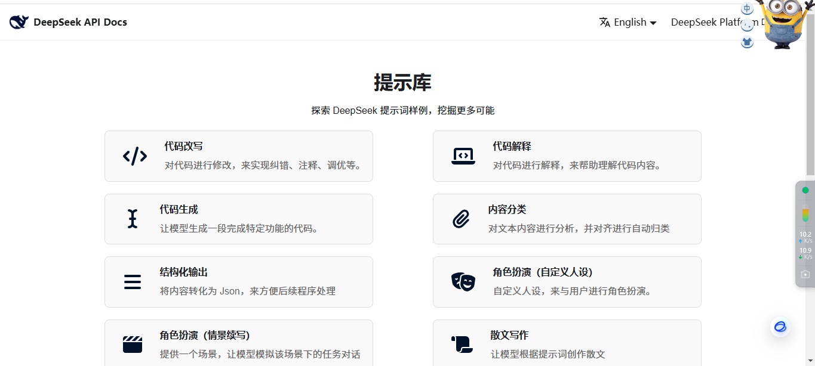Click description 对文本内容进行分析，并对齐进行自动归类
815x366 pixels.
pyautogui.click(x=579, y=228)
